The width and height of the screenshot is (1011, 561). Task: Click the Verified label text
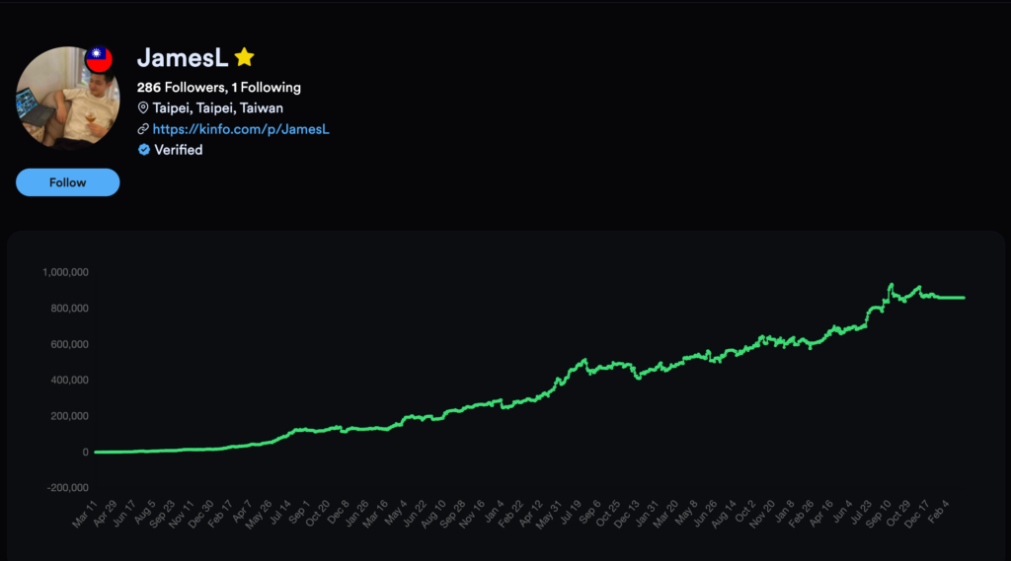179,150
